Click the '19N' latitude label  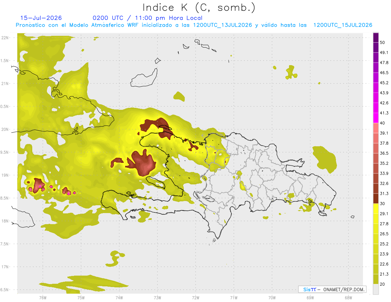(5, 175)
